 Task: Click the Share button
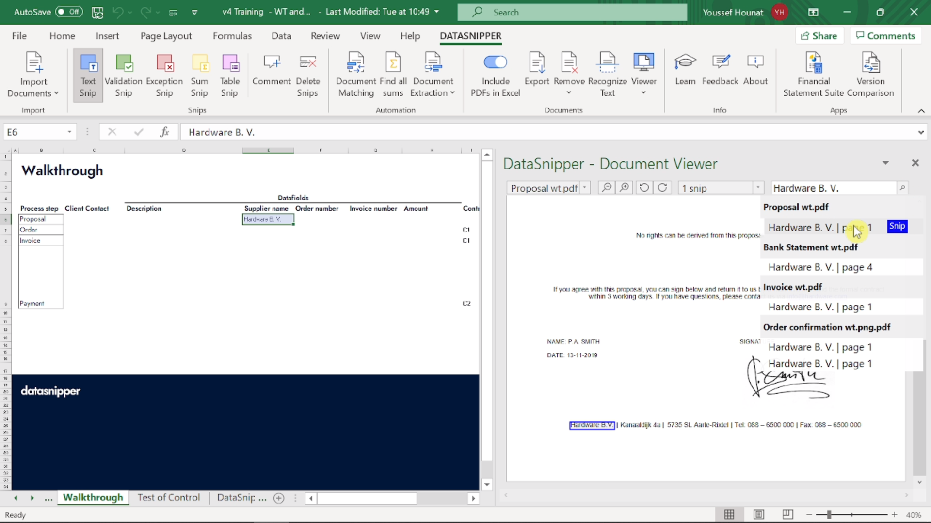[819, 36]
